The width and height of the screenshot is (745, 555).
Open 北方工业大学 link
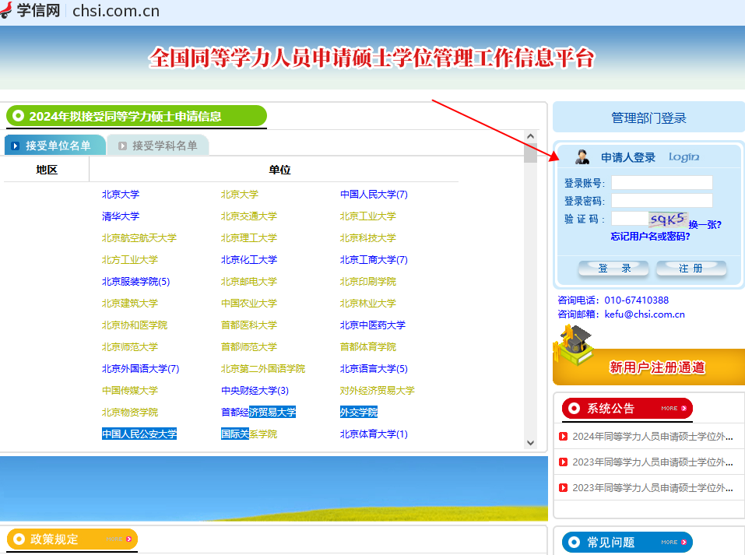coord(130,260)
